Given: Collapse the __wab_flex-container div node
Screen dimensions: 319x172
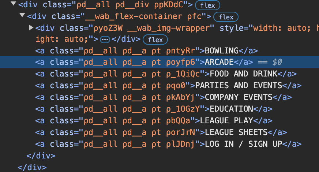Looking at the screenshot, I should pos(22,16).
